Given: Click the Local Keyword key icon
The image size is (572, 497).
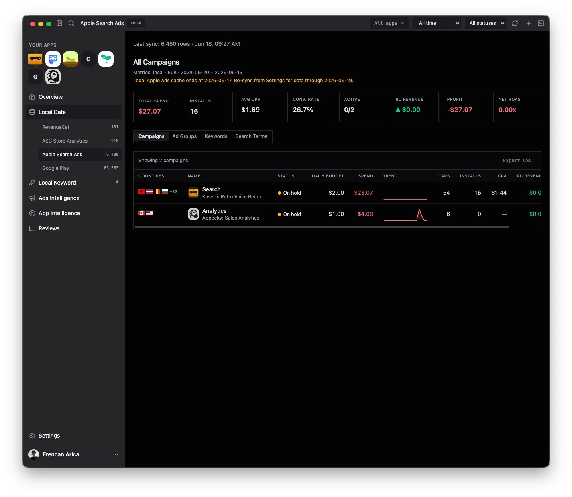Looking at the screenshot, I should tap(32, 183).
